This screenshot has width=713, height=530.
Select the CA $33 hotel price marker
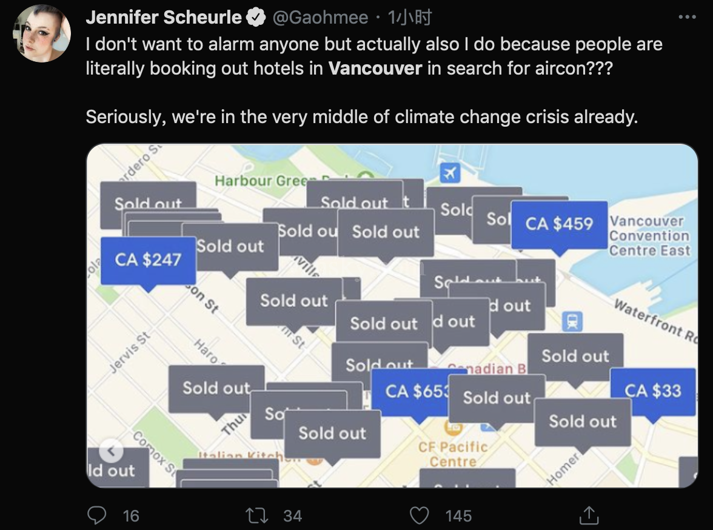[x=652, y=391]
